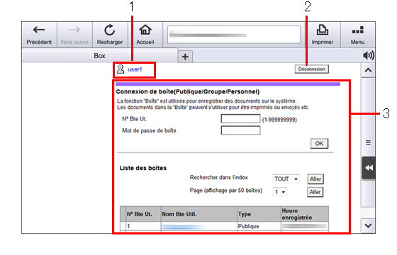Click box number 1 cell

click(143, 226)
